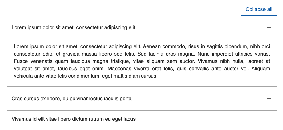The image size is (283, 130).
Task: Click the words 'eget mattis diam cursus' in paragraph
Action: click(130, 76)
